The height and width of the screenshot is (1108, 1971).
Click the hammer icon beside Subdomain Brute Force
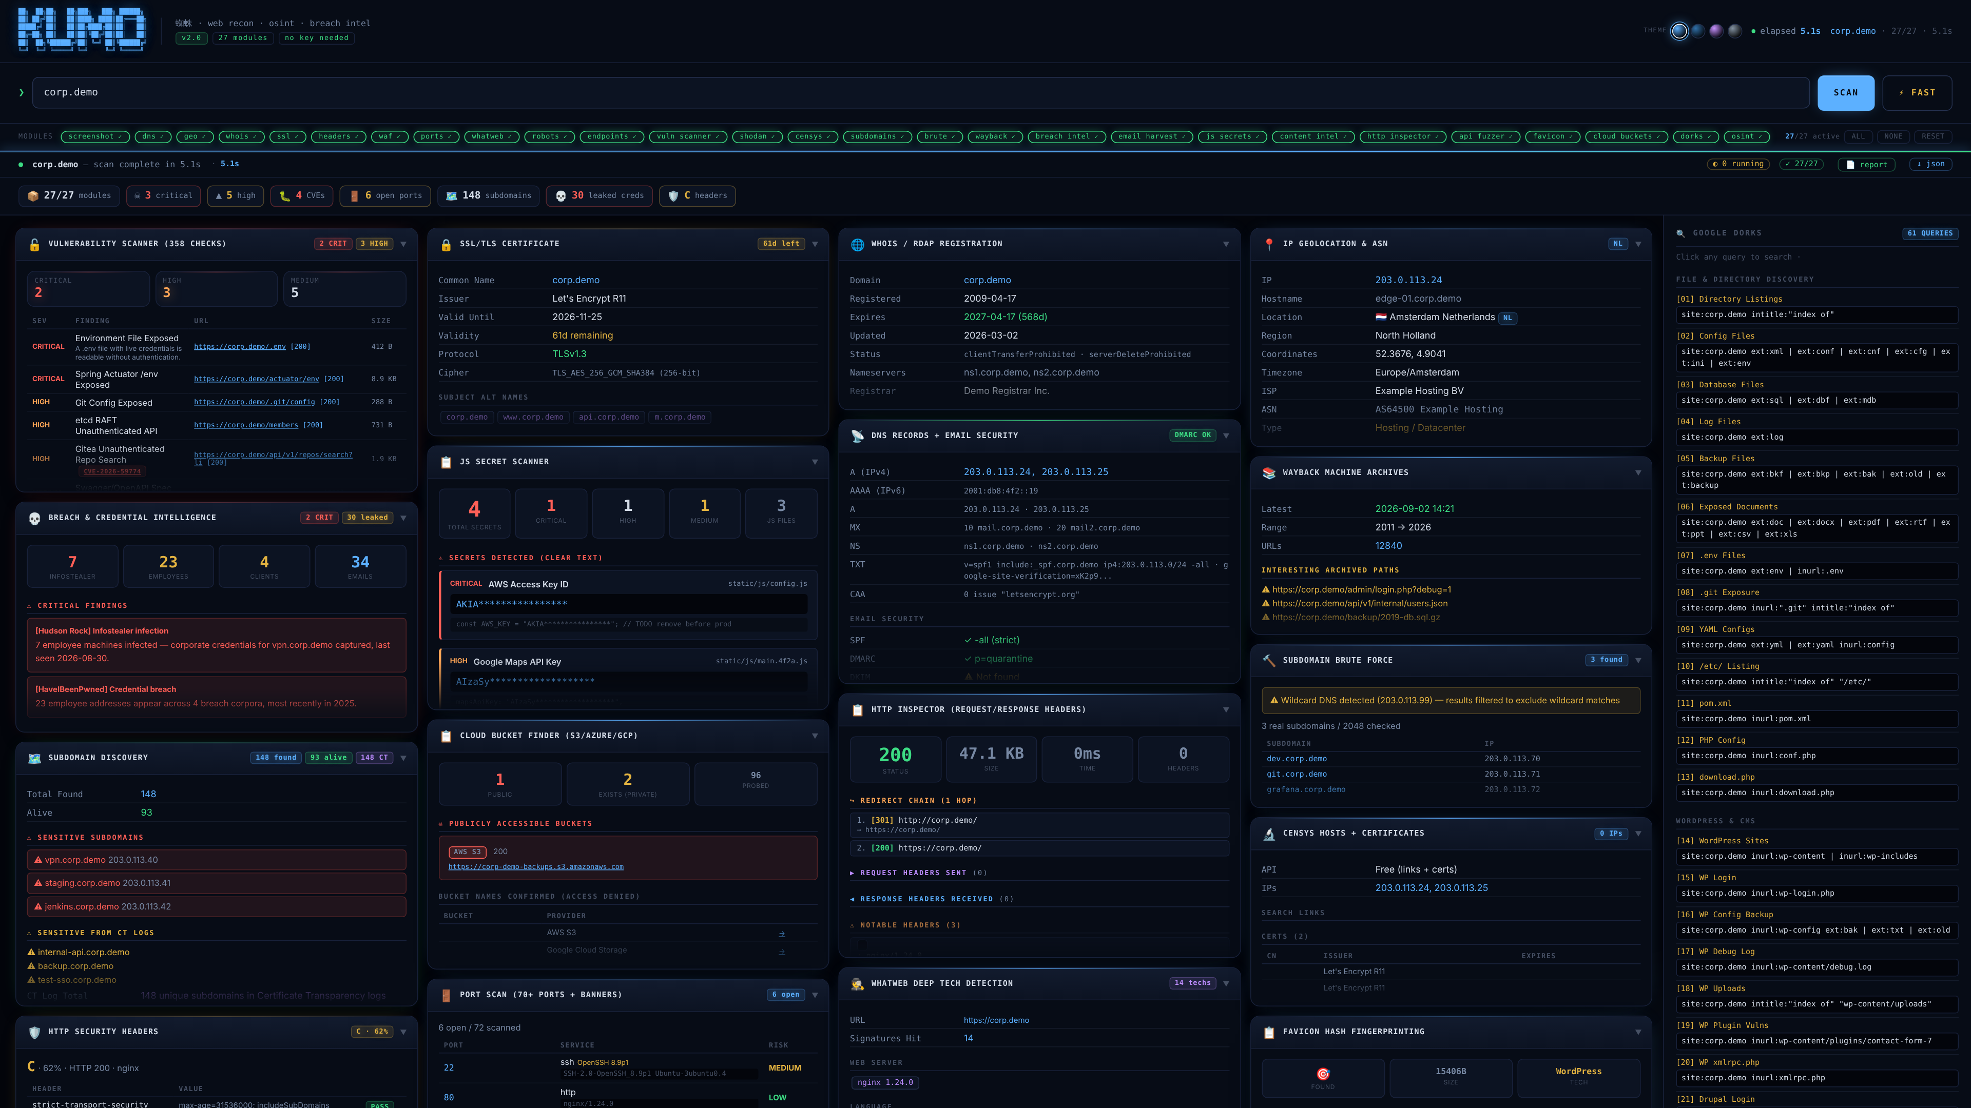coord(1269,661)
